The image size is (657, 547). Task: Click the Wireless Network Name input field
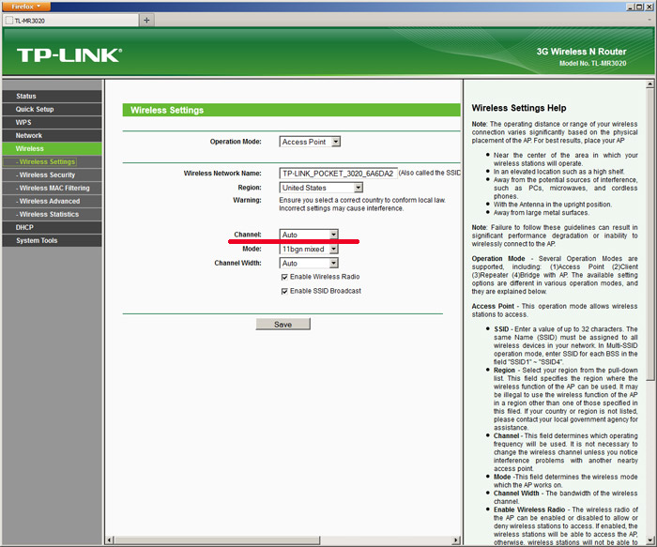tap(338, 173)
